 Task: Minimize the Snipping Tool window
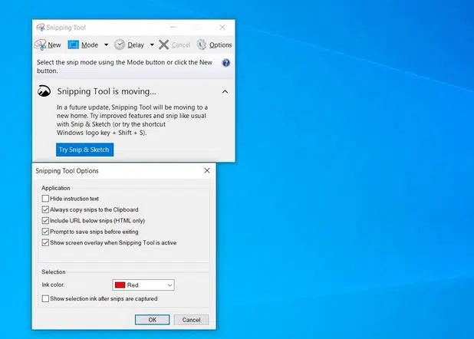[x=173, y=27]
